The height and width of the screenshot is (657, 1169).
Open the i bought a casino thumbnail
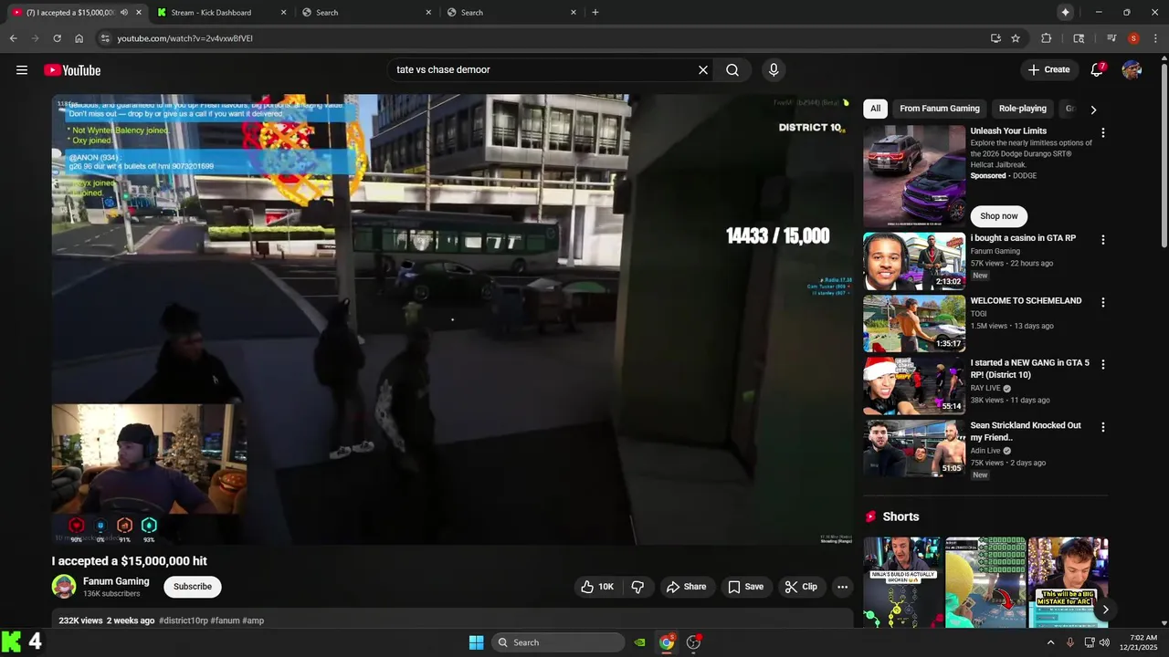point(914,261)
